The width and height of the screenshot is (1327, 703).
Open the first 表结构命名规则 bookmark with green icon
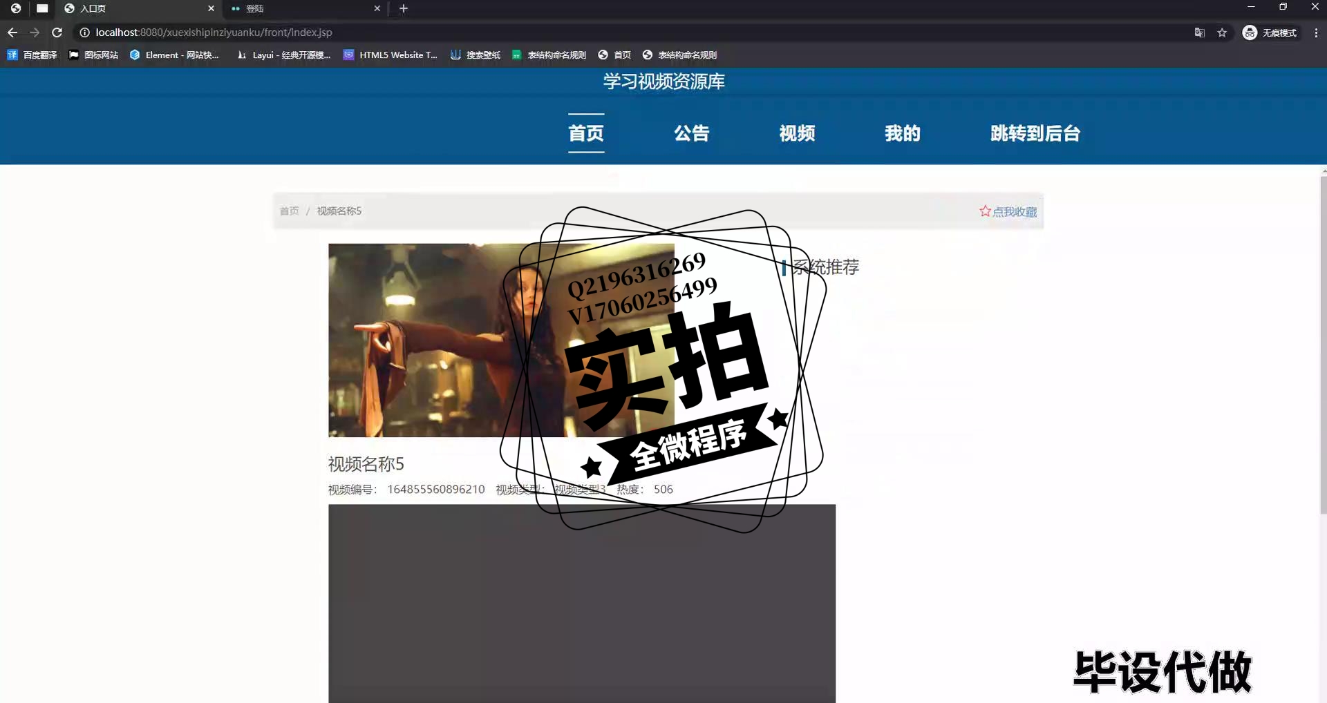[x=549, y=55]
